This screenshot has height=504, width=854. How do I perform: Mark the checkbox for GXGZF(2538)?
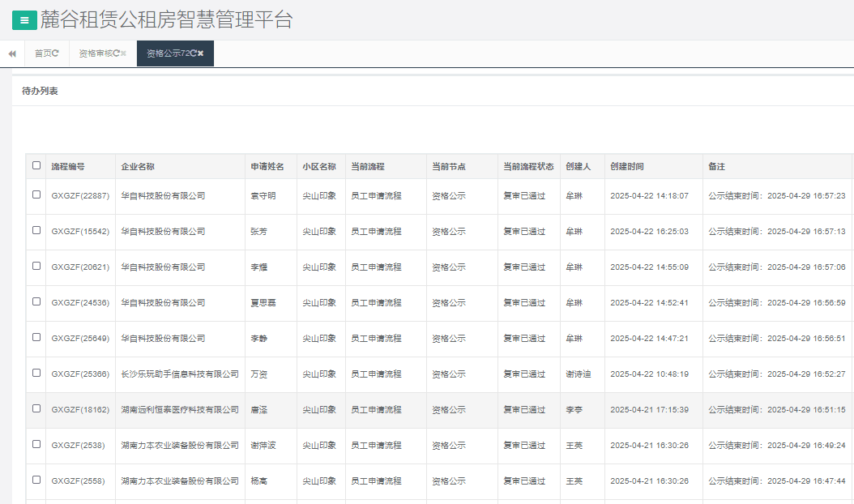pyautogui.click(x=36, y=444)
